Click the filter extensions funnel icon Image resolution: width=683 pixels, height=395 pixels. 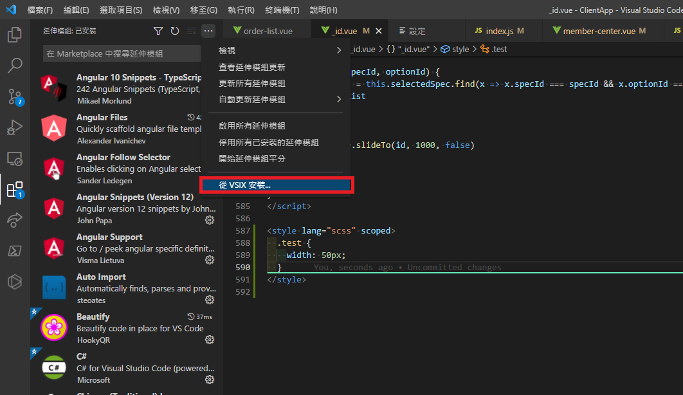click(158, 31)
